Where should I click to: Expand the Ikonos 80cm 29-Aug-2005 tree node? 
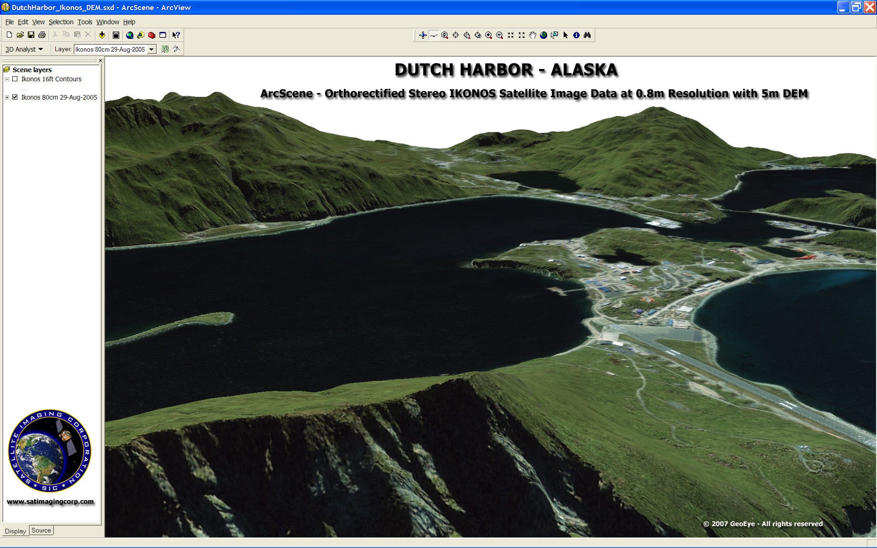click(x=7, y=97)
